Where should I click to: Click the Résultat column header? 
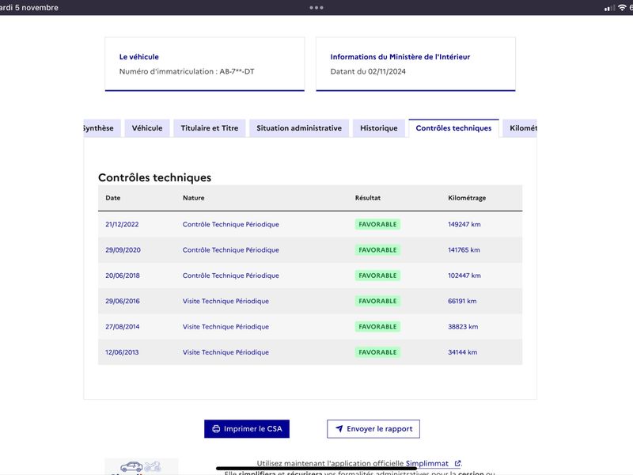click(x=368, y=198)
